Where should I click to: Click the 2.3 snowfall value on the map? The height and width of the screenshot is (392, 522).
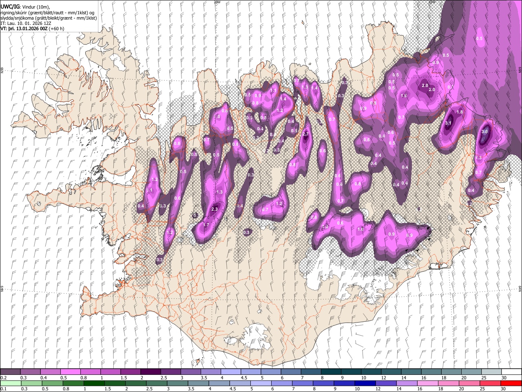tap(215, 209)
